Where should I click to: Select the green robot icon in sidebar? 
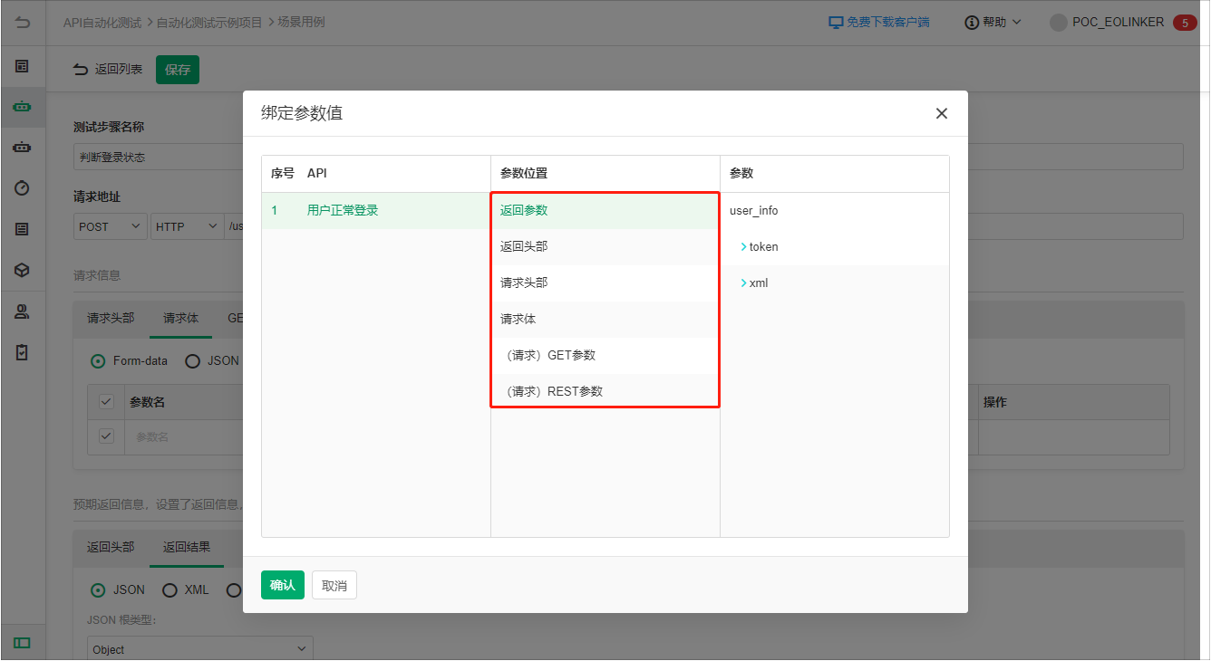(23, 106)
